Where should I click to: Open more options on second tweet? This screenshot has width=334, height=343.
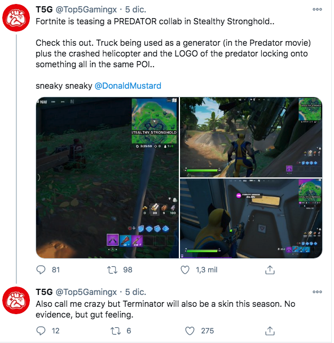(x=317, y=292)
